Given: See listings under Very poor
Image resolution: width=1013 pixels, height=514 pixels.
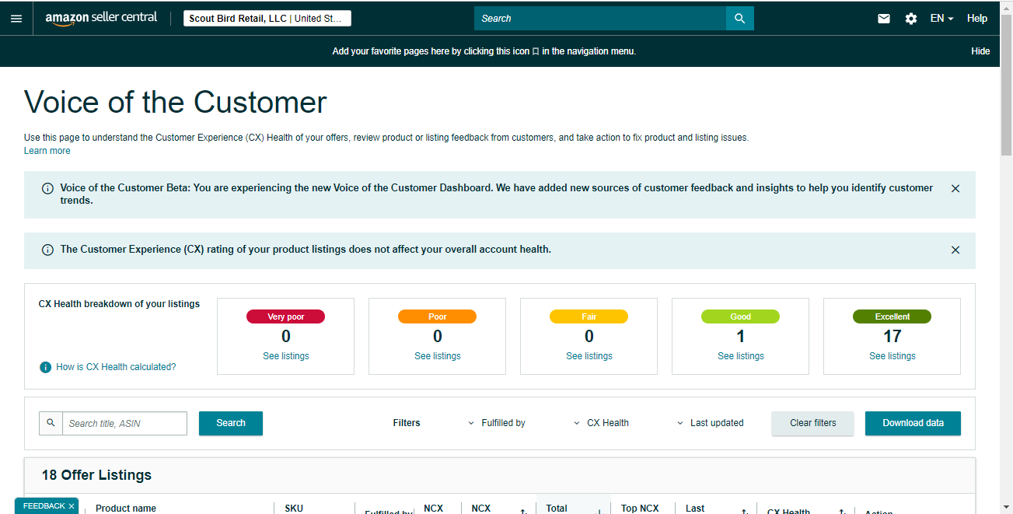Looking at the screenshot, I should (286, 356).
